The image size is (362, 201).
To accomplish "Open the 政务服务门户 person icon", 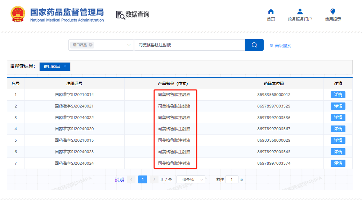I will (300, 12).
